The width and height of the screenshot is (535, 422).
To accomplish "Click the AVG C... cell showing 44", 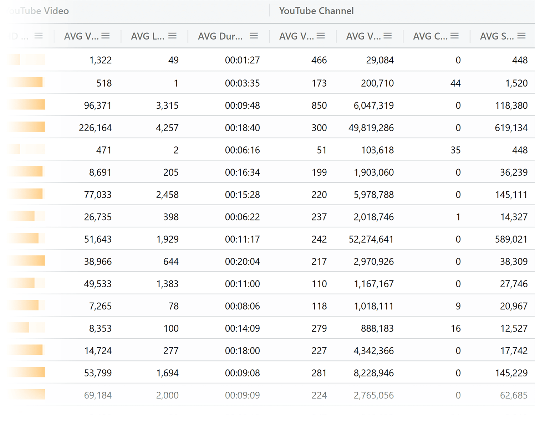I will (455, 83).
